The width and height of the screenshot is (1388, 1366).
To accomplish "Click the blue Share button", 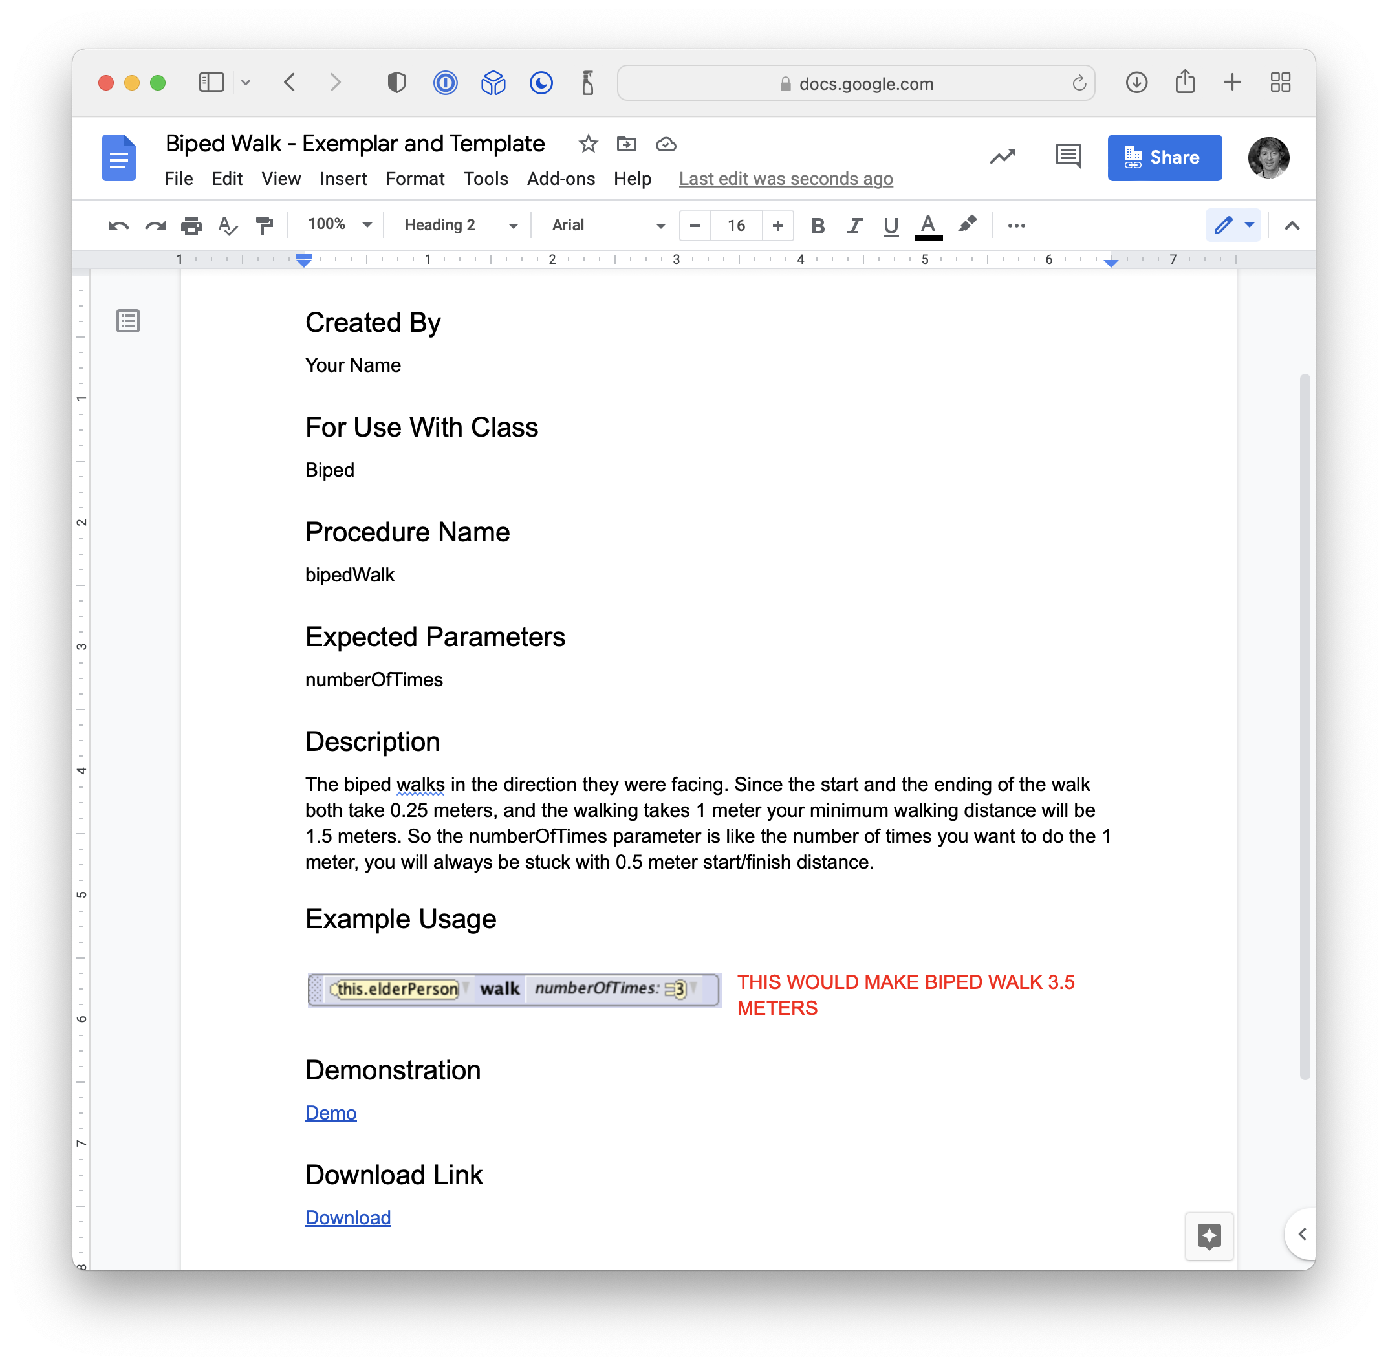I will tap(1164, 157).
